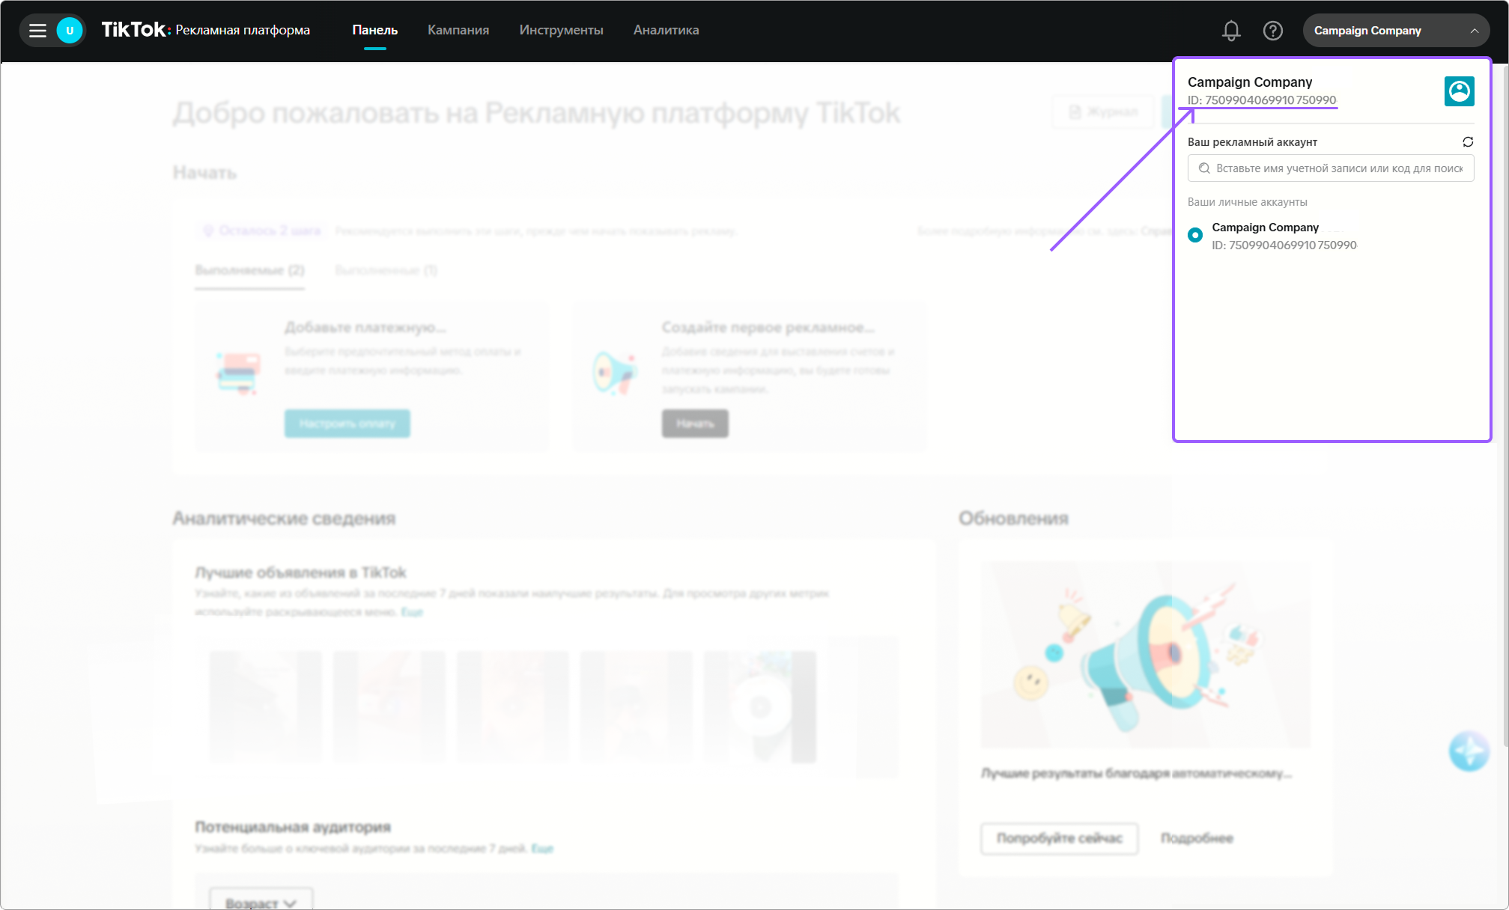Select the Выполняемые (2) tab
The width and height of the screenshot is (1509, 910).
click(x=250, y=270)
